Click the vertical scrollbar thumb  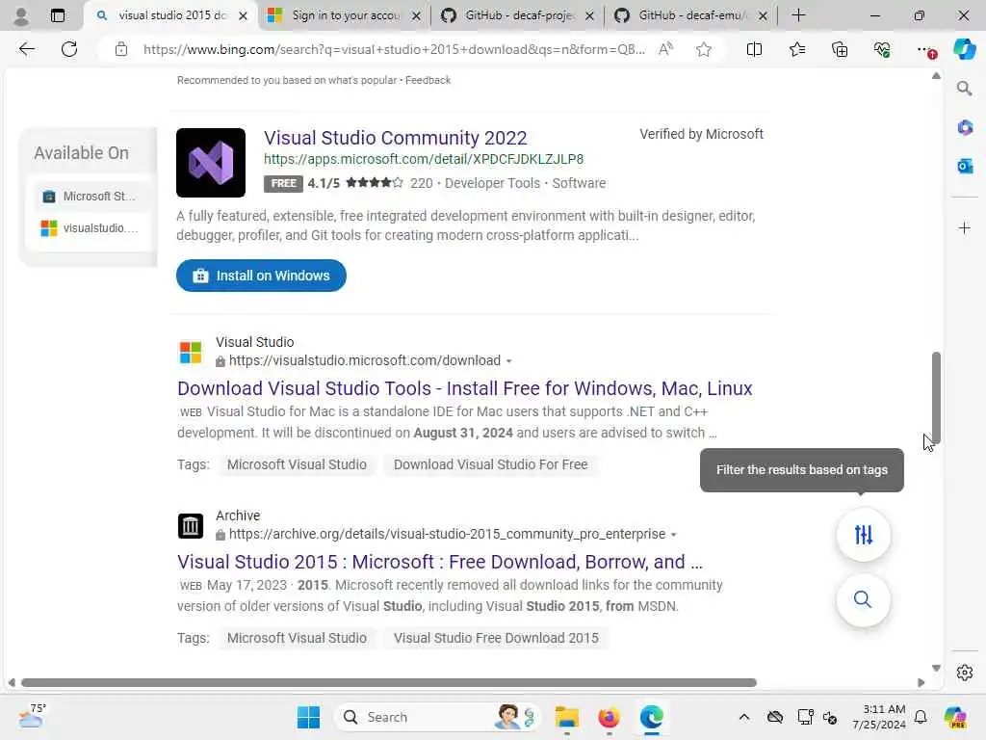(936, 398)
